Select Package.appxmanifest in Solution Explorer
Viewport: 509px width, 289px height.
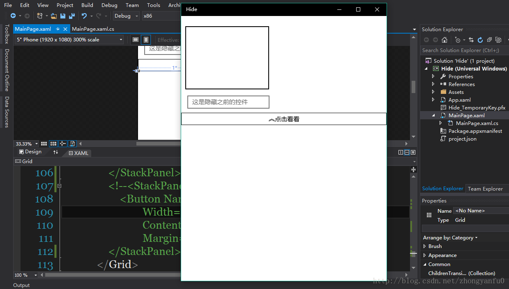pyautogui.click(x=475, y=131)
